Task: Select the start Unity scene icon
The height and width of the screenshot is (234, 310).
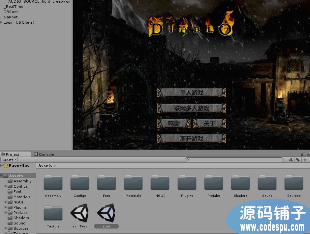Action: pos(107,213)
